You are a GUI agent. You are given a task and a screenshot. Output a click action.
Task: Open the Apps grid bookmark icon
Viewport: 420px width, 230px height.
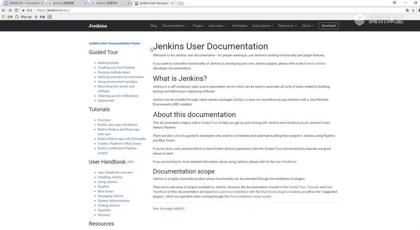click(3, 17)
